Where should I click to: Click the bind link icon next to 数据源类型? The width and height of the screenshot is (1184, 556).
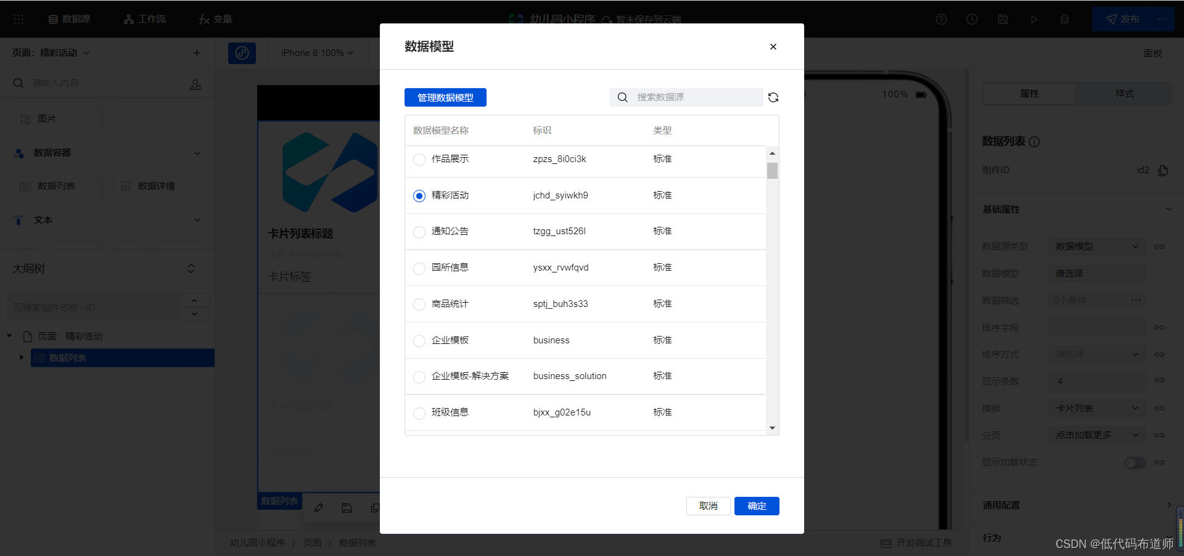tap(1159, 247)
